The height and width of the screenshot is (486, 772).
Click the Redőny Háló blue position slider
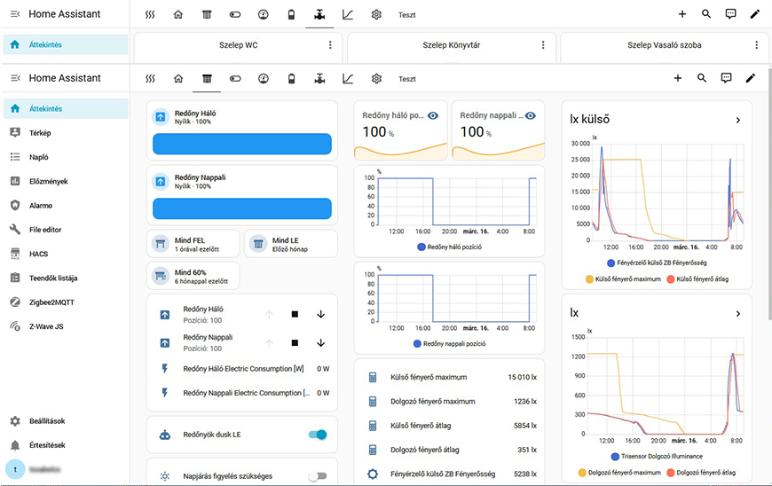[x=242, y=145]
